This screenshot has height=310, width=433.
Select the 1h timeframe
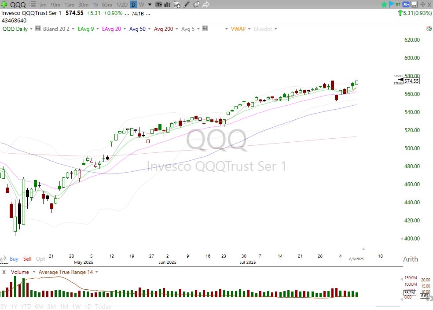click(95, 5)
